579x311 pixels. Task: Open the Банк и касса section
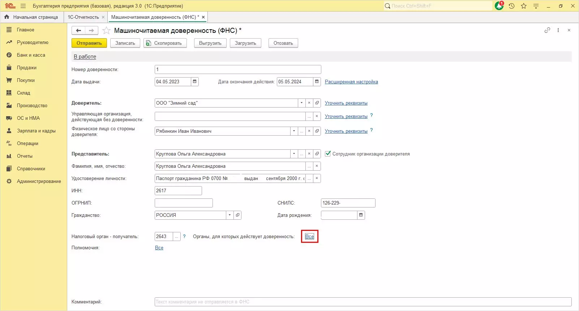tap(31, 55)
